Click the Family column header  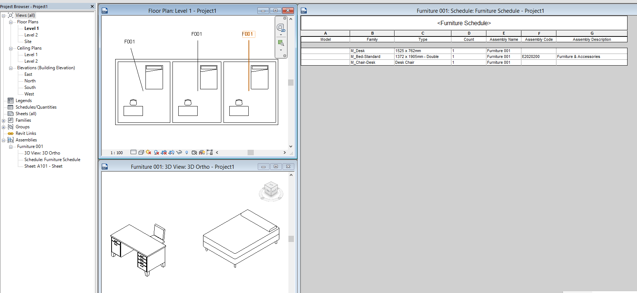pyautogui.click(x=372, y=39)
